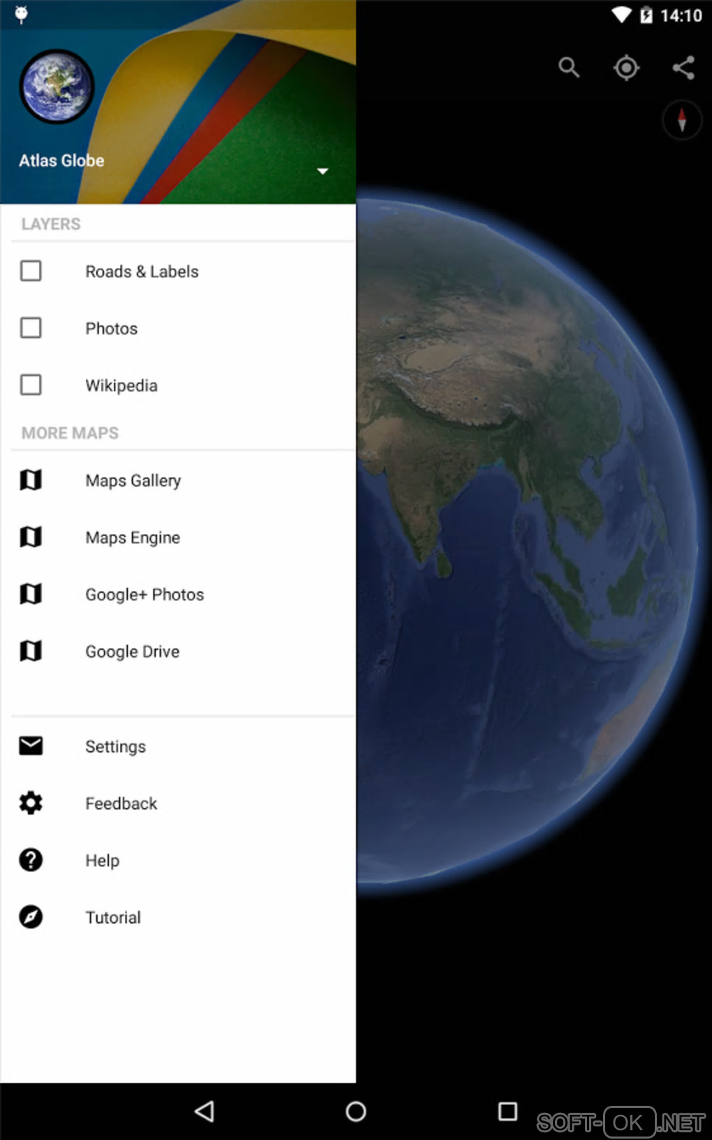The image size is (712, 1140).
Task: Toggle the Wikipedia layer checkbox
Action: 31,385
